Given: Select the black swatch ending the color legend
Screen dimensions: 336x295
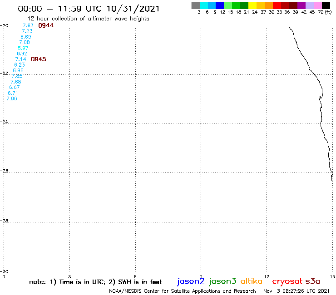Looking at the screenshot, I should [x=326, y=5].
